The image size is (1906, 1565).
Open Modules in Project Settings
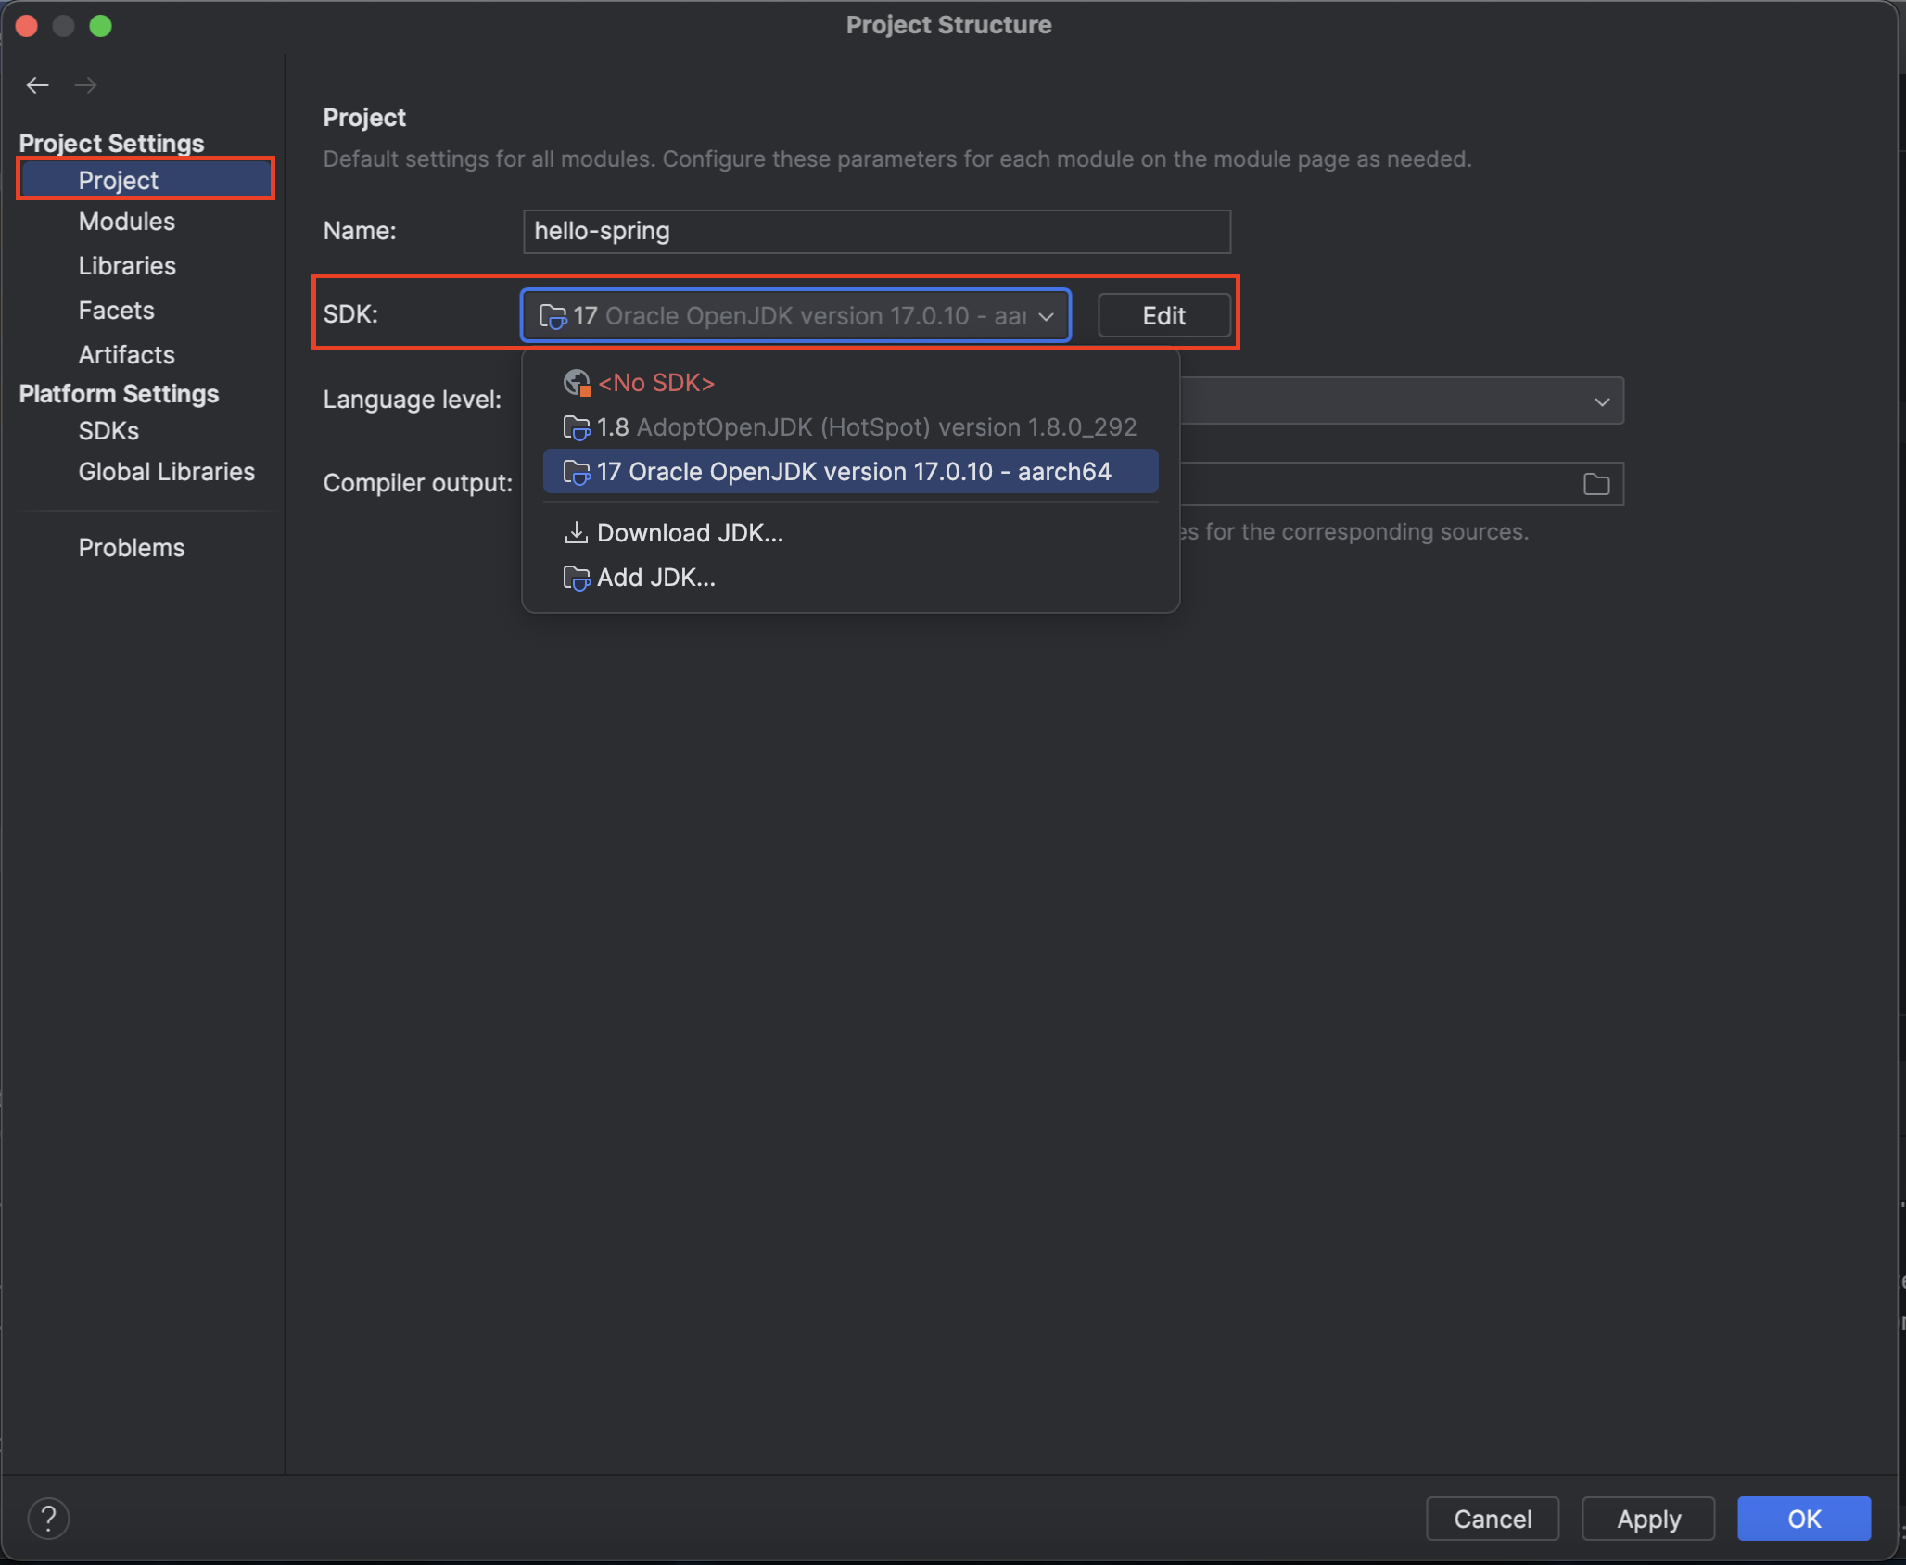(x=126, y=222)
